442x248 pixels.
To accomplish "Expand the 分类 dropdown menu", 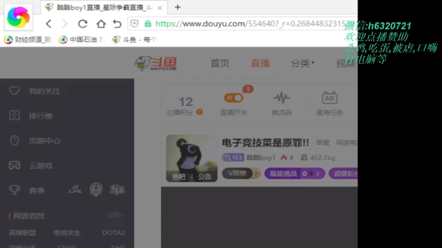I will click(x=302, y=63).
